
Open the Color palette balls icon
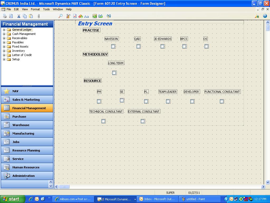coord(81,16)
